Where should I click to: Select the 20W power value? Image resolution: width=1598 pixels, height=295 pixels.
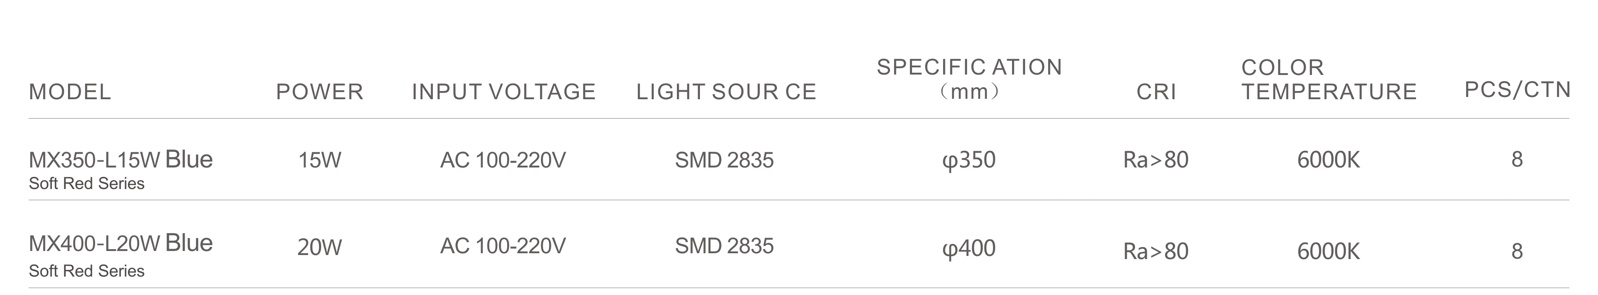319,247
